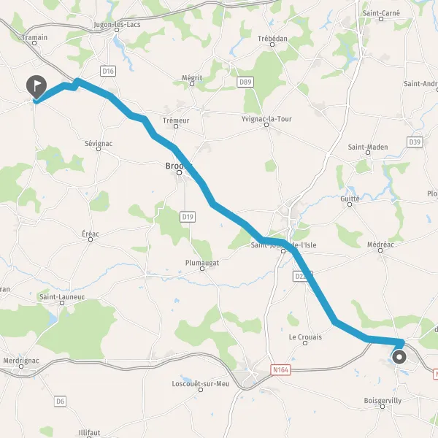Select Yvignac-la-Tour on the map

pos(266,119)
